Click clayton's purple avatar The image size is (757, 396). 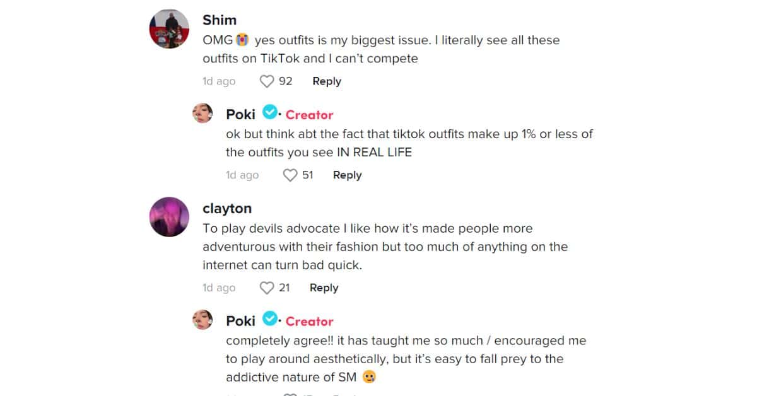pyautogui.click(x=169, y=217)
